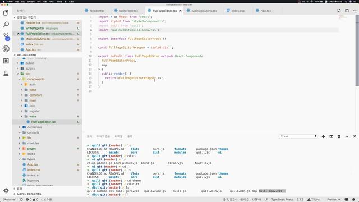359x202 pixels.
Task: Open the Debug view in activity bar
Action: click(6, 49)
